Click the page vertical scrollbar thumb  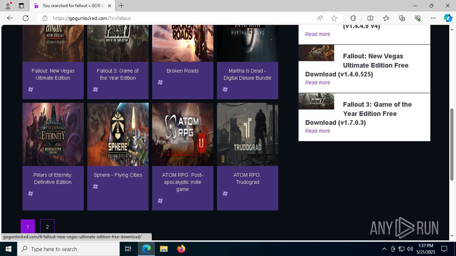[x=452, y=145]
